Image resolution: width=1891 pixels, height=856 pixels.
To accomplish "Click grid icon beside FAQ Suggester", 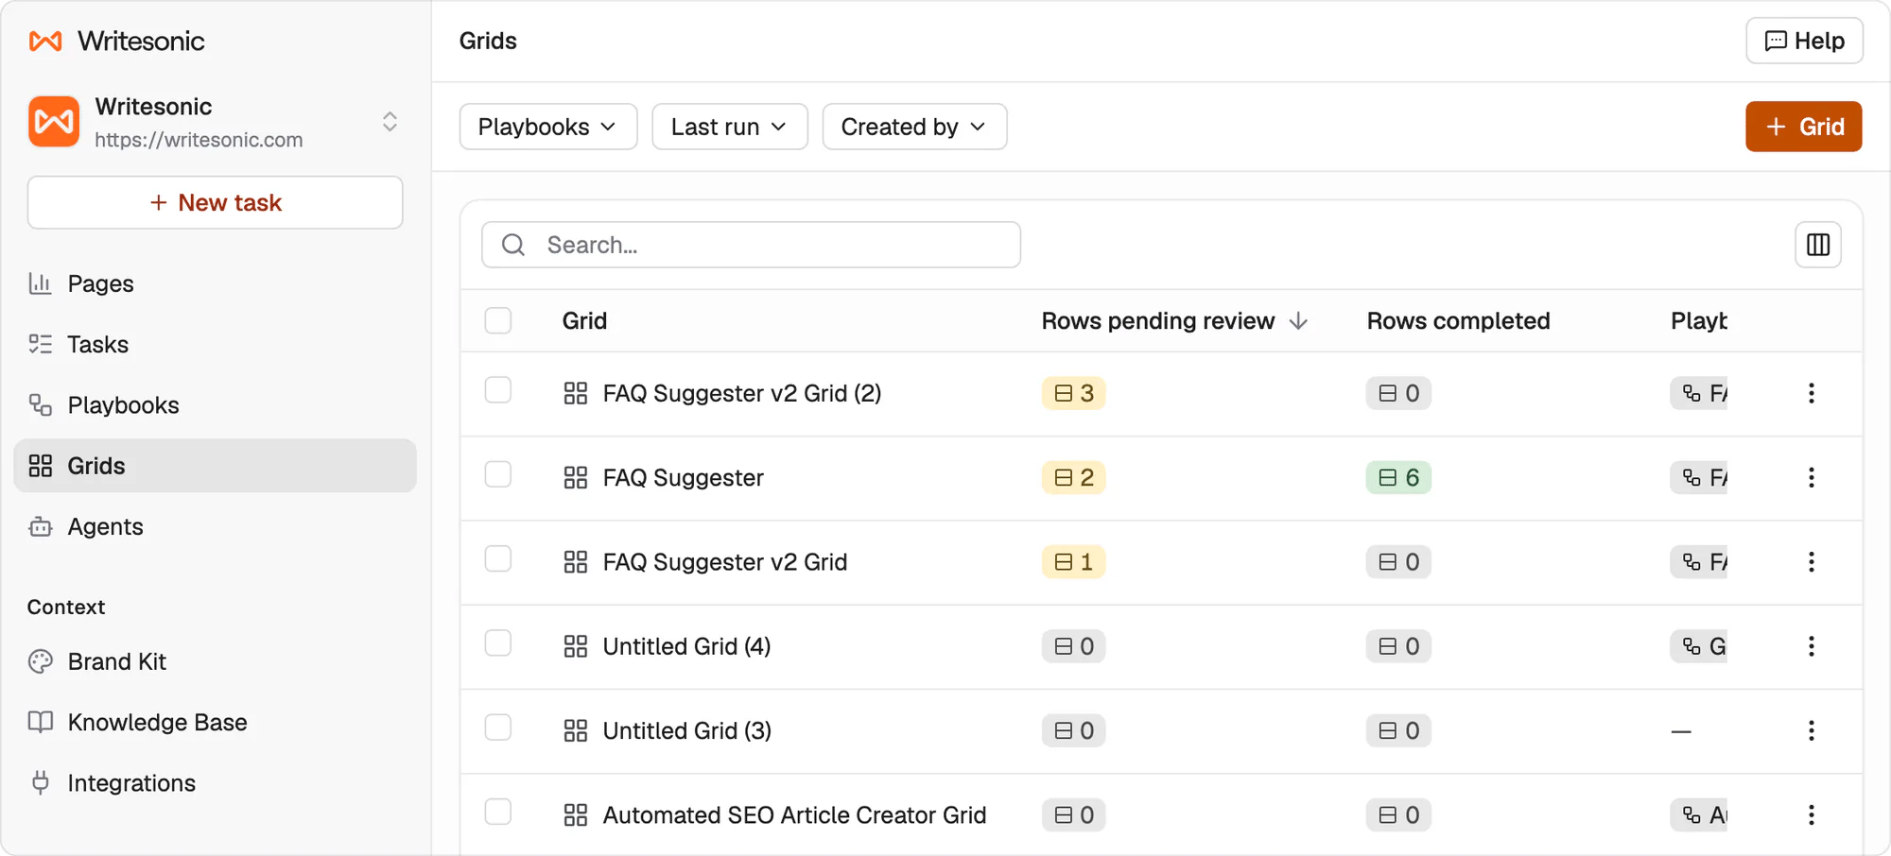I will [x=576, y=478].
